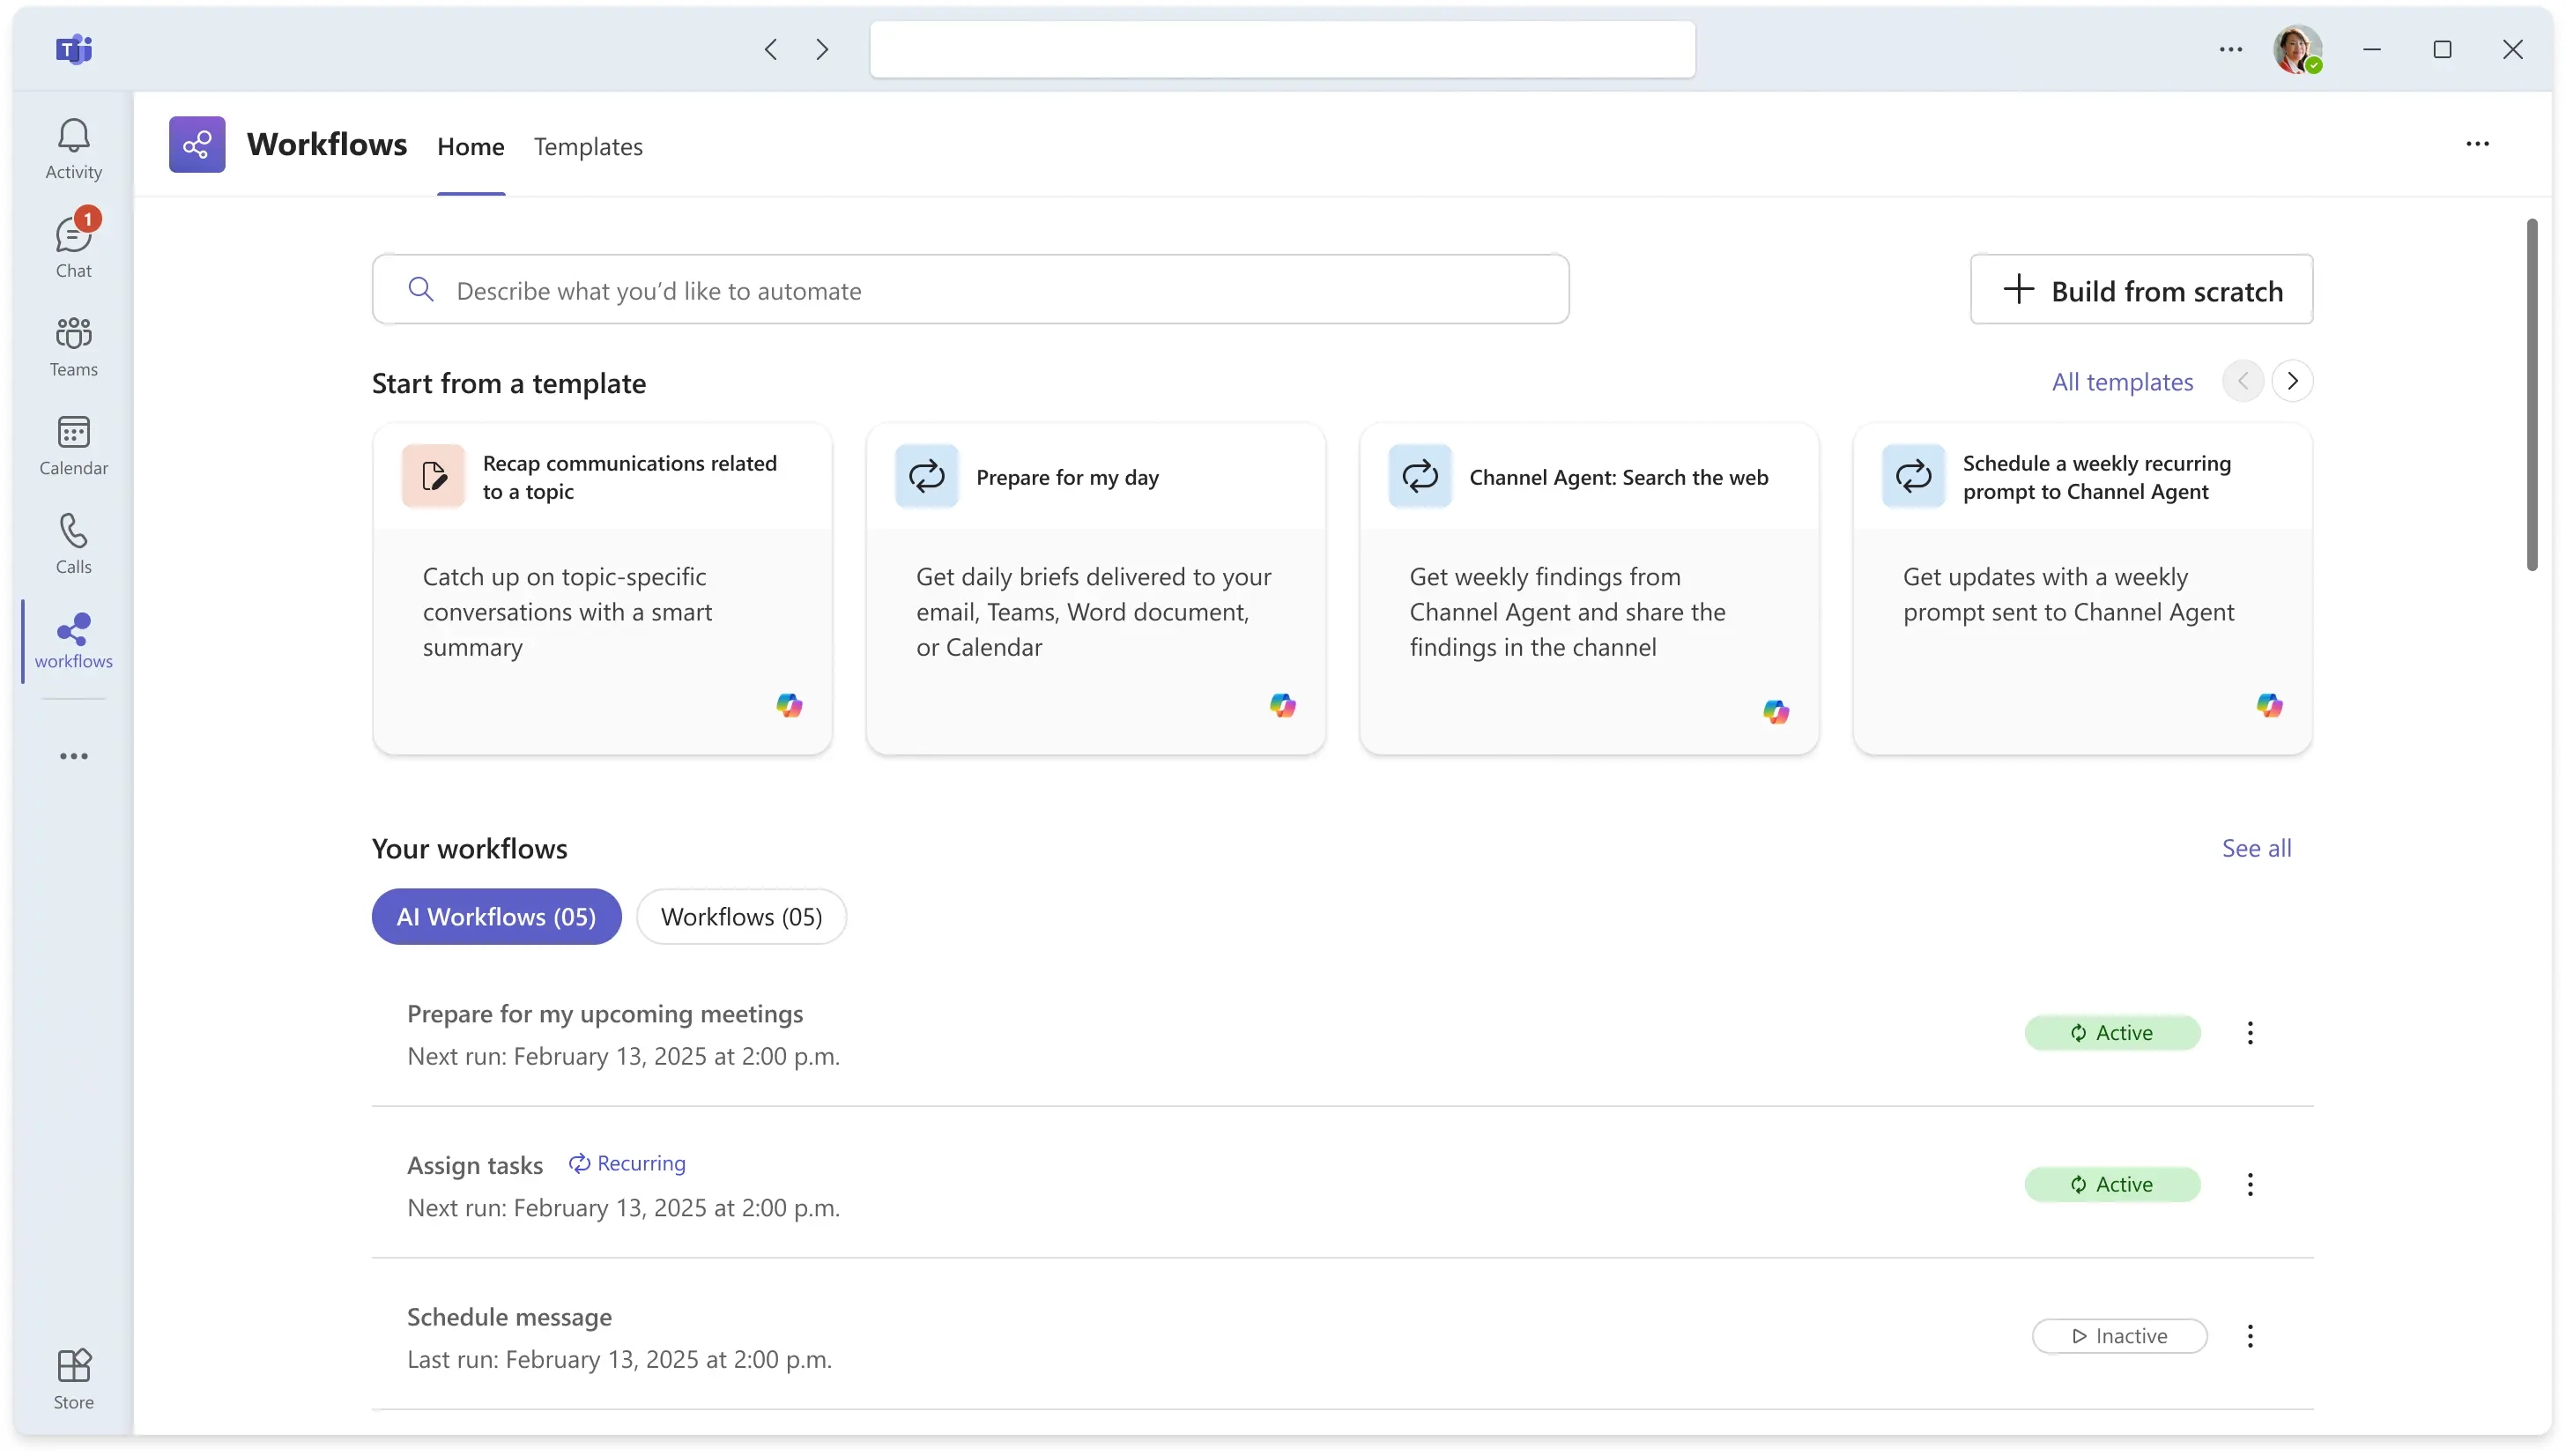Toggle Schedule message from Inactive status
The width and height of the screenshot is (2566, 1456).
coord(2118,1336)
